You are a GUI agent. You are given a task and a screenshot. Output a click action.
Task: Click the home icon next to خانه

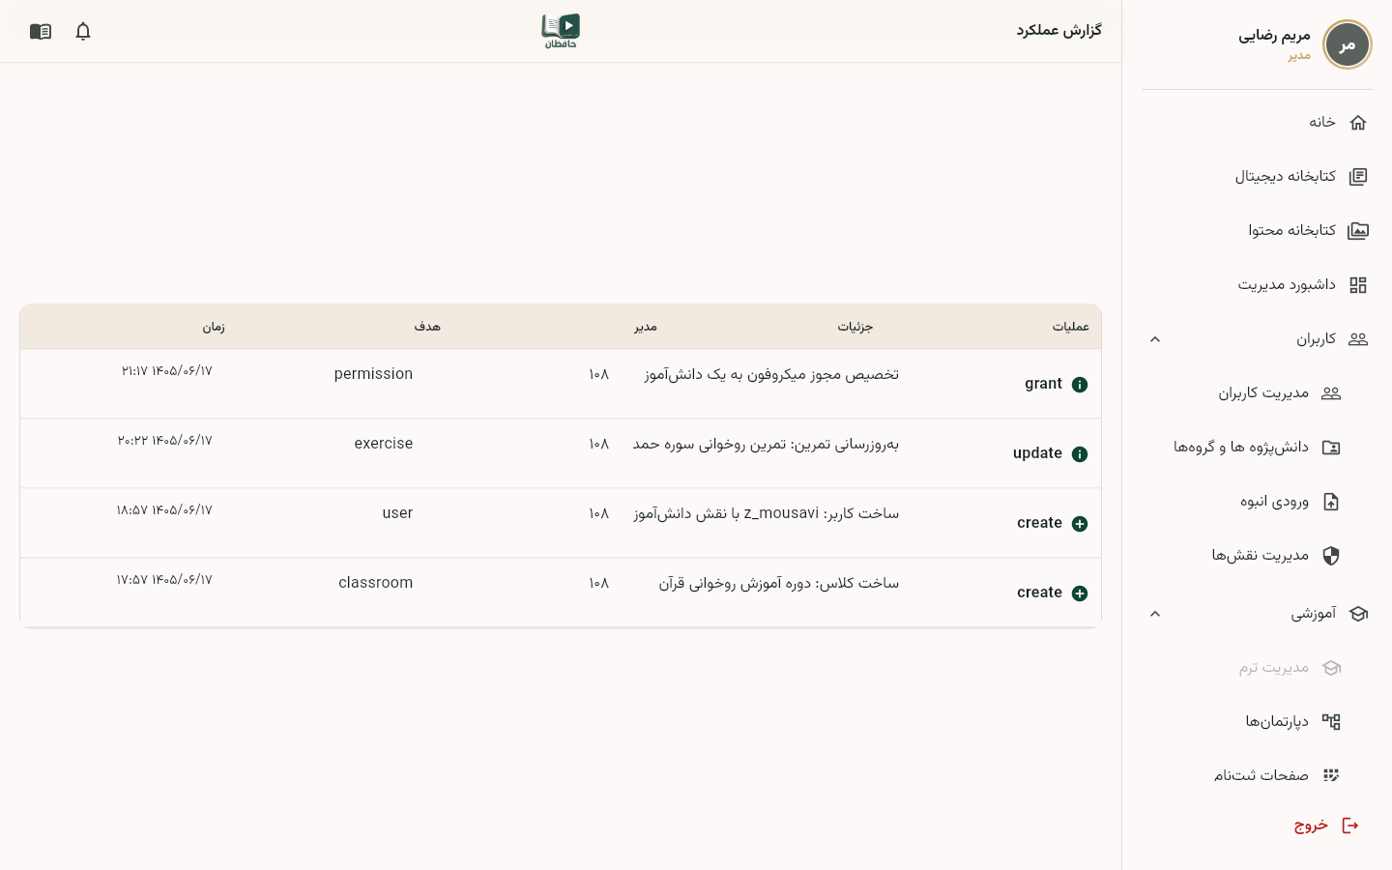point(1358,122)
